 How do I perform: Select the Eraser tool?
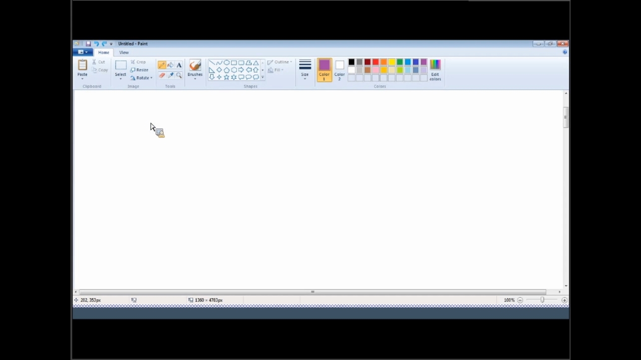tap(162, 75)
